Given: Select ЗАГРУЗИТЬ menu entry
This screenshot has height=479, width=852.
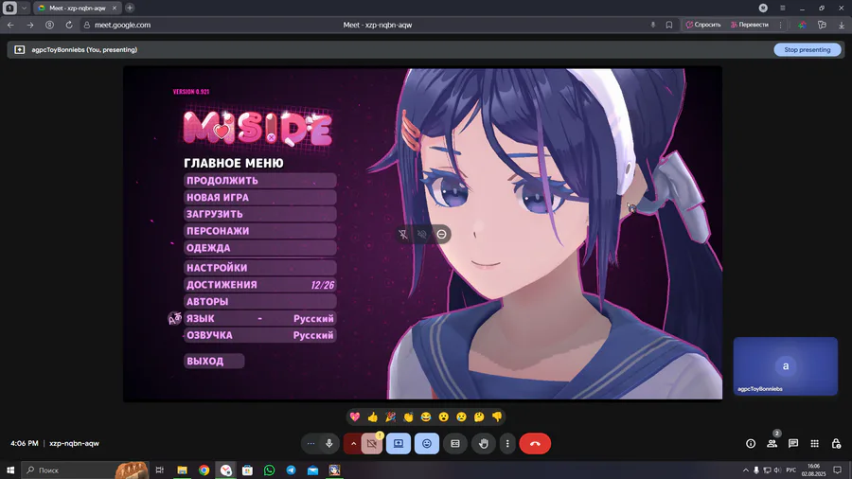Looking at the screenshot, I should [259, 214].
